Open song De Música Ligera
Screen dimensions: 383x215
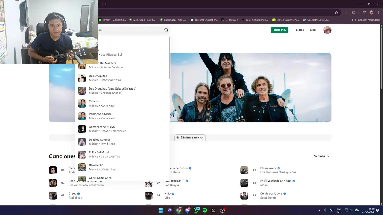[271, 193]
